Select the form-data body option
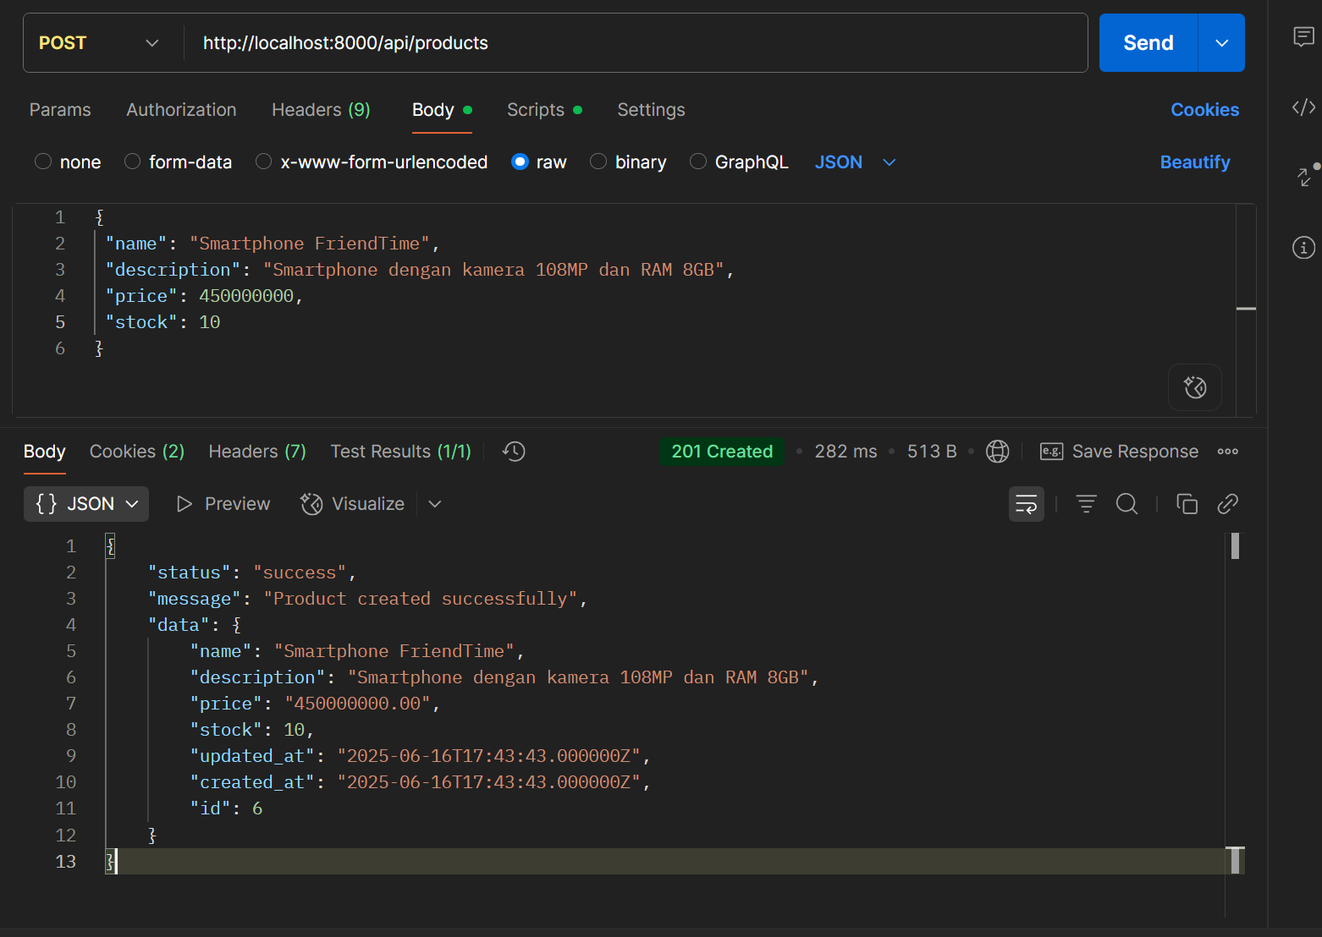The image size is (1322, 937). tap(133, 162)
